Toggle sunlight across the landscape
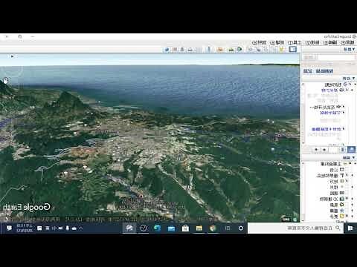This screenshot has width=357, height=267. point(231,49)
